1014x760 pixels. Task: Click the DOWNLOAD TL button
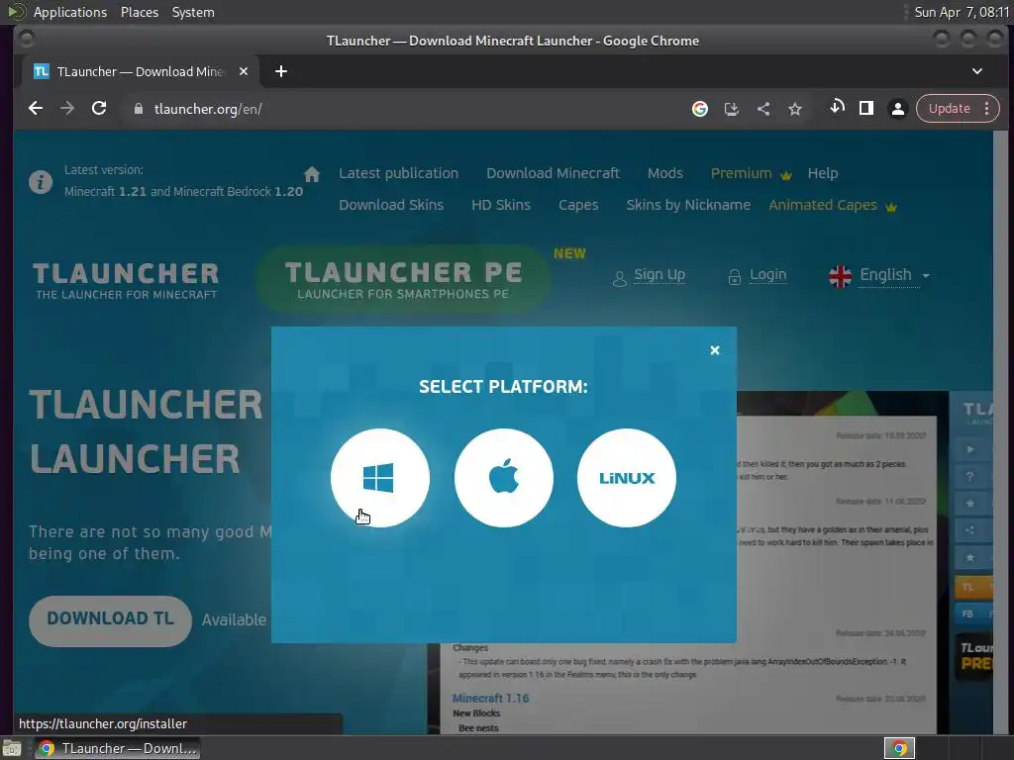pyautogui.click(x=110, y=620)
